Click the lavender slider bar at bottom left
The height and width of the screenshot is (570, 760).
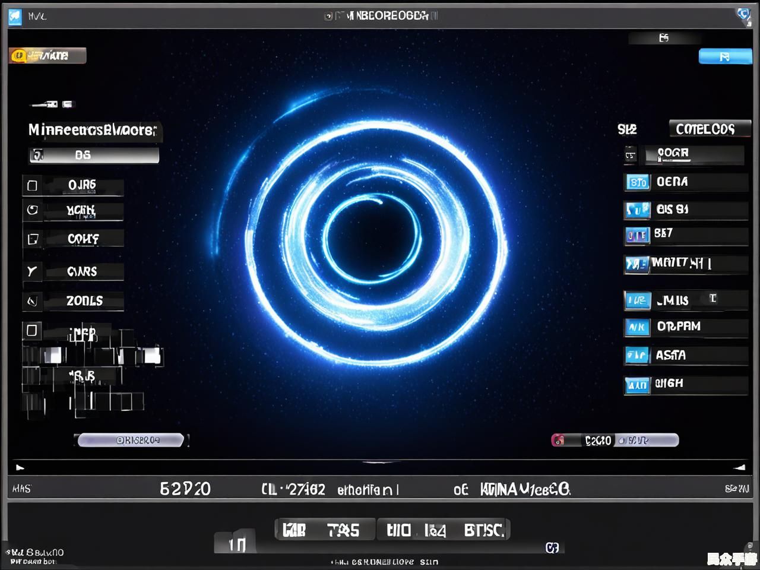[x=131, y=440]
